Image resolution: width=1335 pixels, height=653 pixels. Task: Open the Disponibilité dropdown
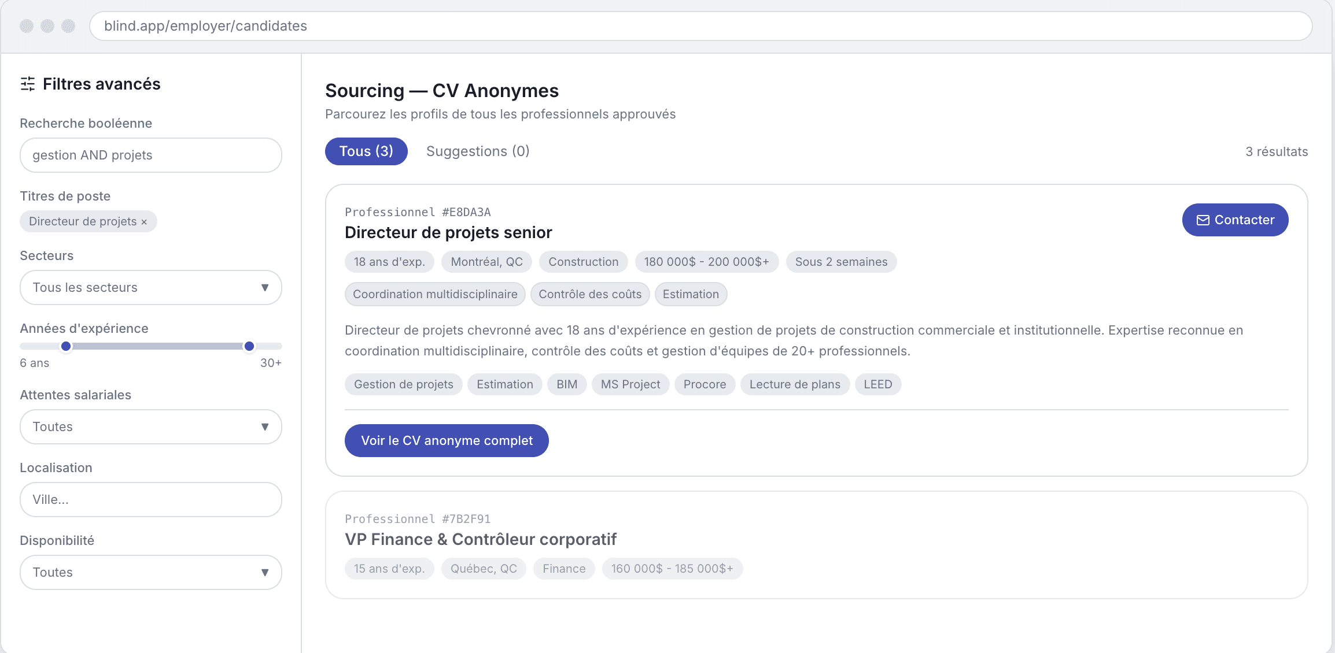150,572
